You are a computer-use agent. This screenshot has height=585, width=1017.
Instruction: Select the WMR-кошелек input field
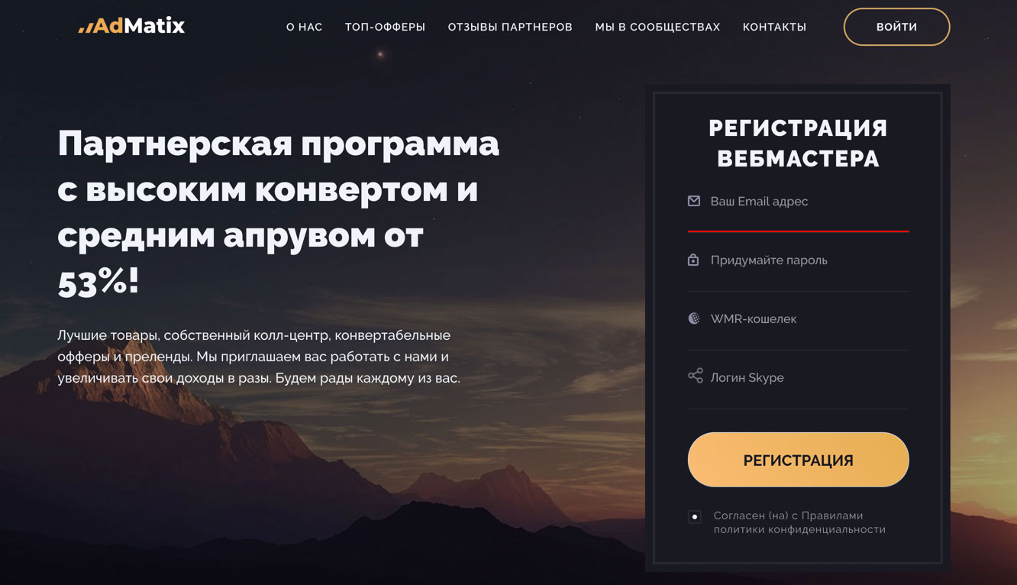tap(798, 319)
